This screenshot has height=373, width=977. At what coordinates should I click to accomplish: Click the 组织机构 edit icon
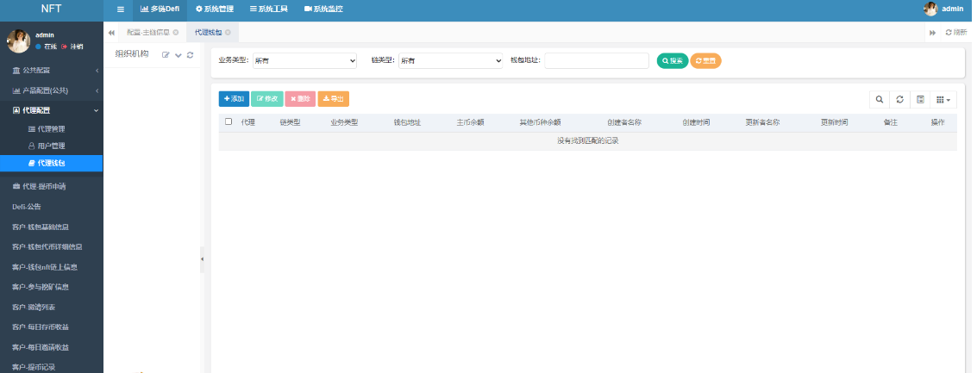(166, 55)
